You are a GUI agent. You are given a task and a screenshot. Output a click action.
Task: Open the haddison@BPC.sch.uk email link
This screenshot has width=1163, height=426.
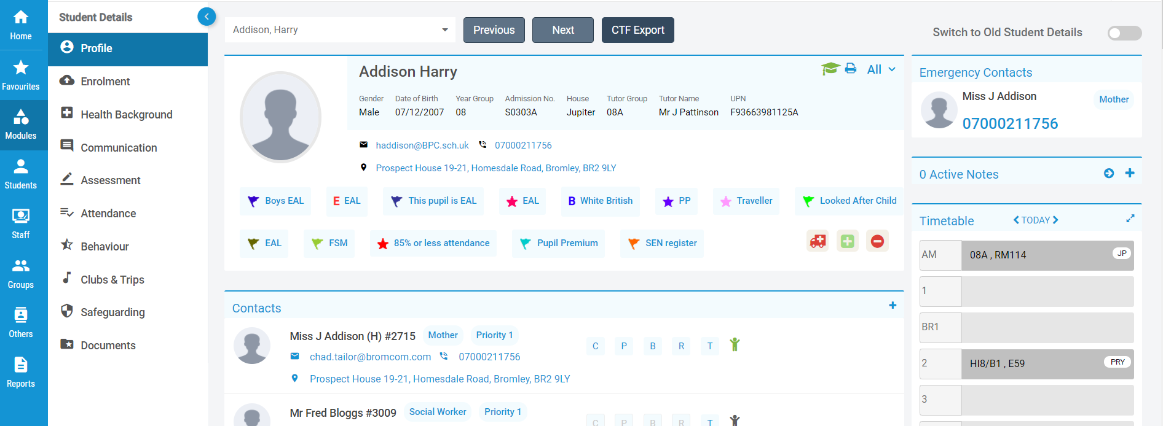point(422,145)
